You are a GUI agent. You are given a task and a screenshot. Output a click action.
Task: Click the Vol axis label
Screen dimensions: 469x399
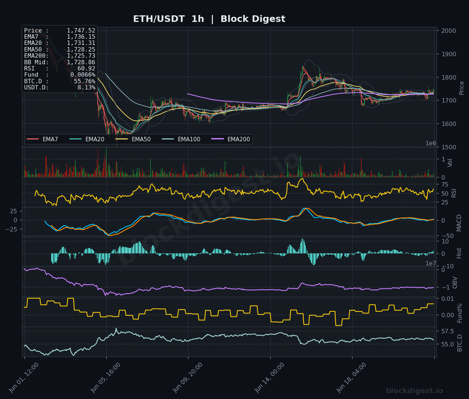[x=450, y=163]
